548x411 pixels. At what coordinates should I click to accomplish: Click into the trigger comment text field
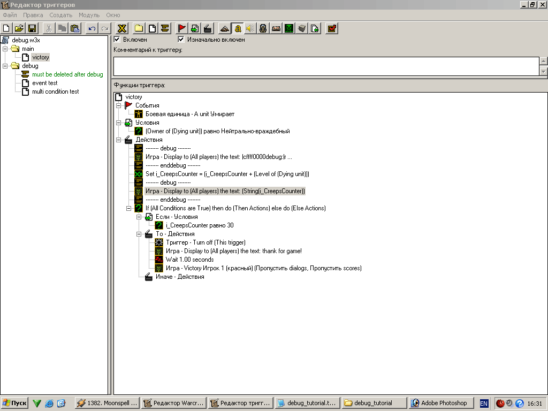[325, 66]
